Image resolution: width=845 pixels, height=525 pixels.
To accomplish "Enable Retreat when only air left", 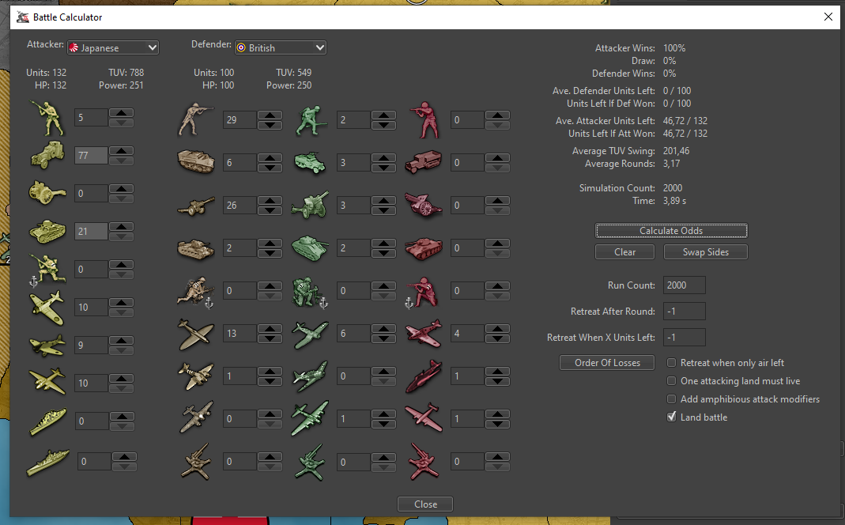I will 671,363.
